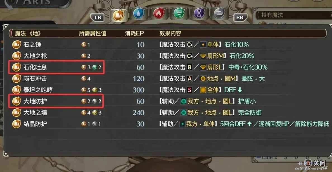Select the highlighted 大地防护 spell
Screen dimensions: 332x172
tap(56, 101)
